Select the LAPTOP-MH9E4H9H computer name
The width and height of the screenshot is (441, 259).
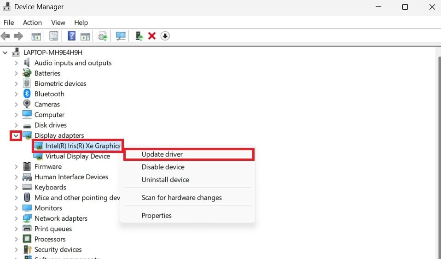(x=53, y=53)
